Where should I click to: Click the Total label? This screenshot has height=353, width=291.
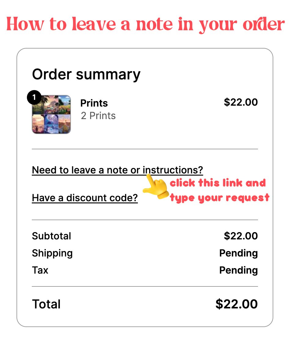[46, 304]
